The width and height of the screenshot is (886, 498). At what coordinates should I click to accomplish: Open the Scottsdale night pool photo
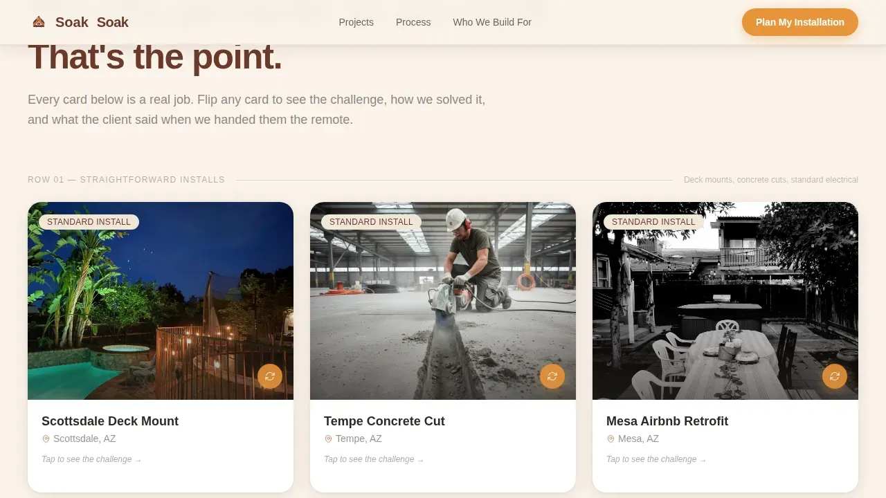tap(161, 301)
